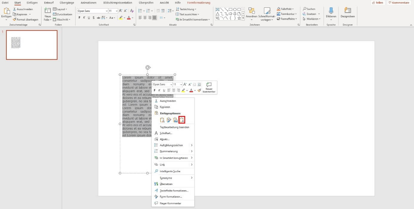Open the Textrichtung dropdown
Viewport: 414px width, 209px height.
(x=186, y=9)
